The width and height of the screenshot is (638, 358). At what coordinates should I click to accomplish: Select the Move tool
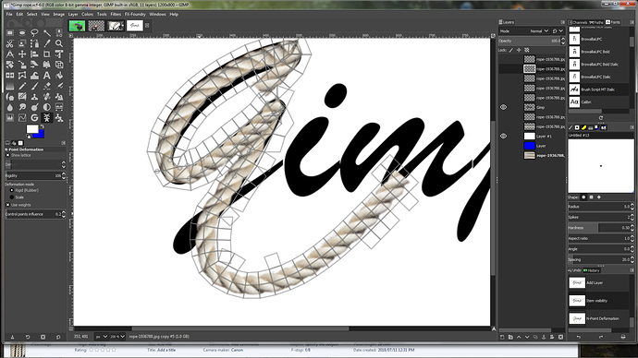click(22, 54)
